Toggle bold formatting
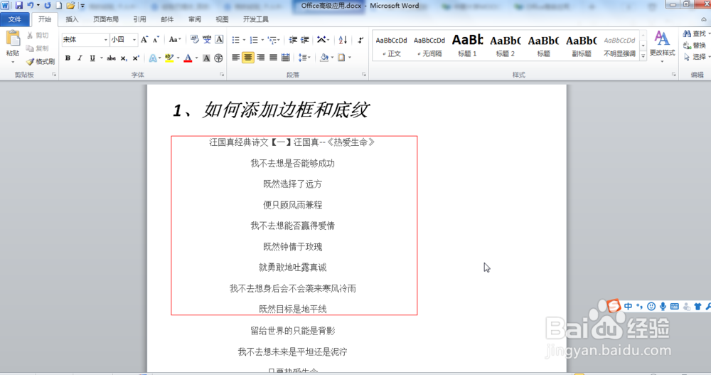The width and height of the screenshot is (711, 375). tap(68, 58)
